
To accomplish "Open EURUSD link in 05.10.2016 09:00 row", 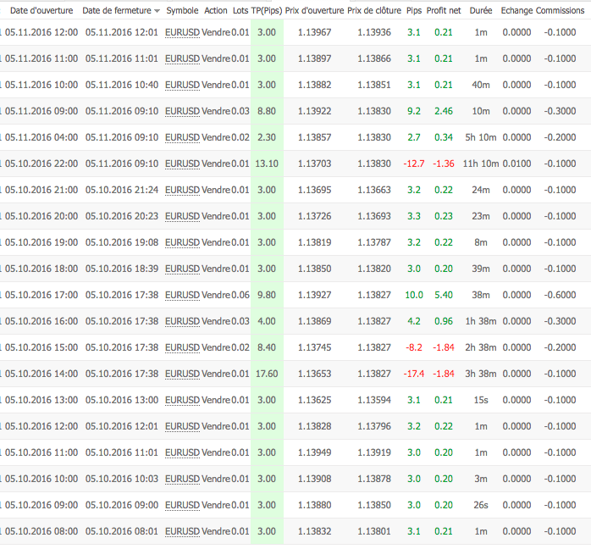I will click(x=182, y=505).
